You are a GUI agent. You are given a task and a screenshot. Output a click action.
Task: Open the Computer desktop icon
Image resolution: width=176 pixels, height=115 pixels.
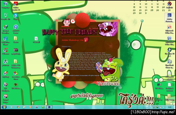pos(6,5)
